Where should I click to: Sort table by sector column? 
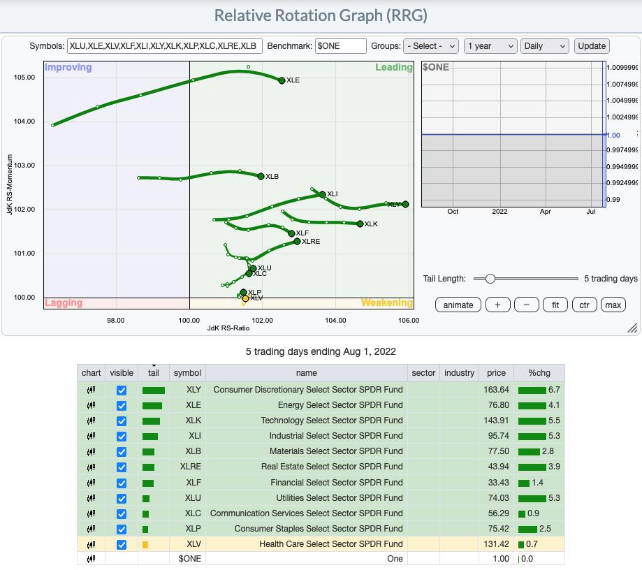[x=423, y=373]
